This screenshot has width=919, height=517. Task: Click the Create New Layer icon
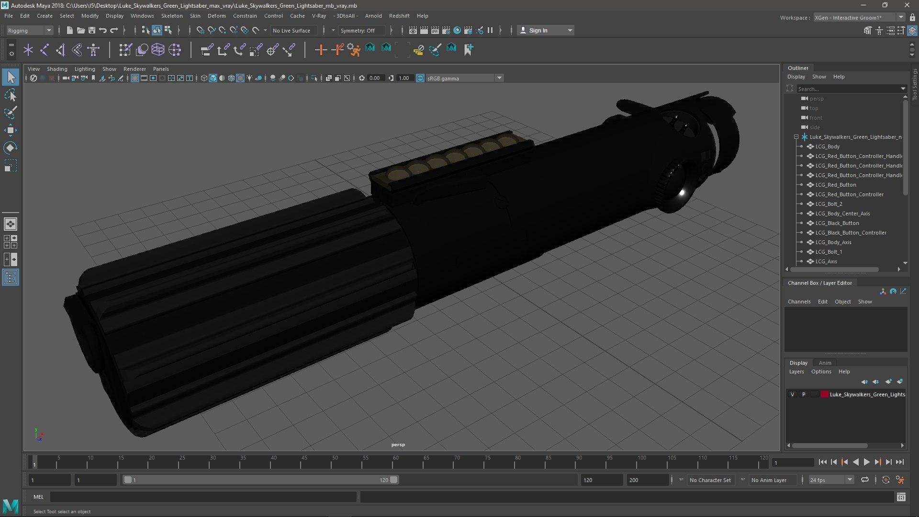(888, 382)
